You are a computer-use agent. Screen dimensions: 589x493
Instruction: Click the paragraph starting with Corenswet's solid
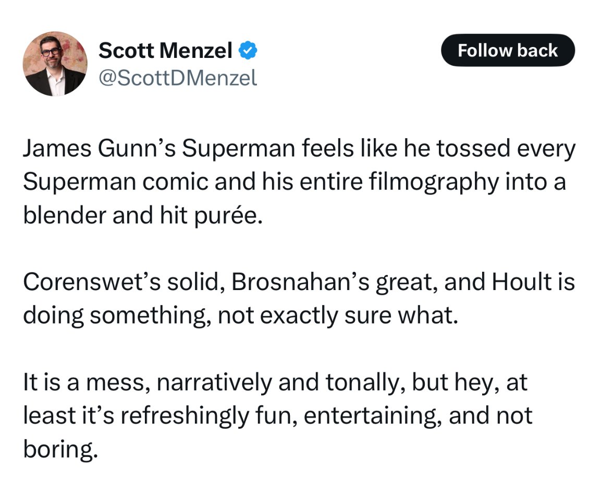pos(299,298)
